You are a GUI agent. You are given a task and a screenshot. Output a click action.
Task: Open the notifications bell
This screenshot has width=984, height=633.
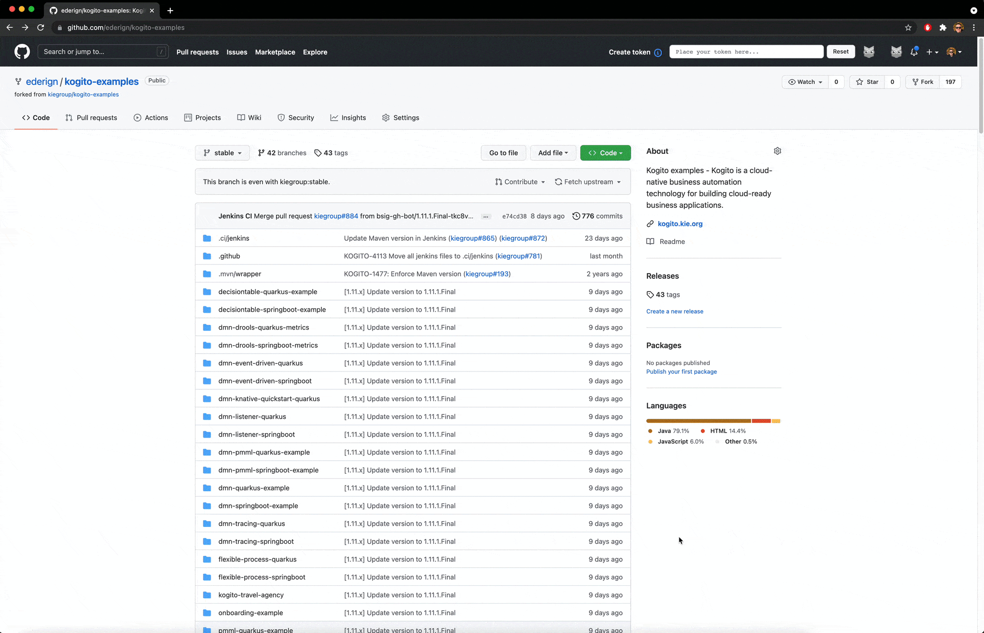click(914, 52)
